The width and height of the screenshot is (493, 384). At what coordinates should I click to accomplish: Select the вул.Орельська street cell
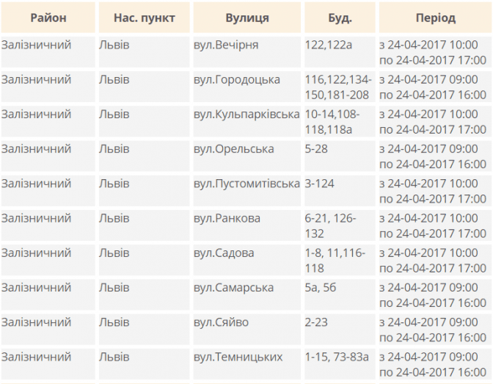pyautogui.click(x=233, y=149)
